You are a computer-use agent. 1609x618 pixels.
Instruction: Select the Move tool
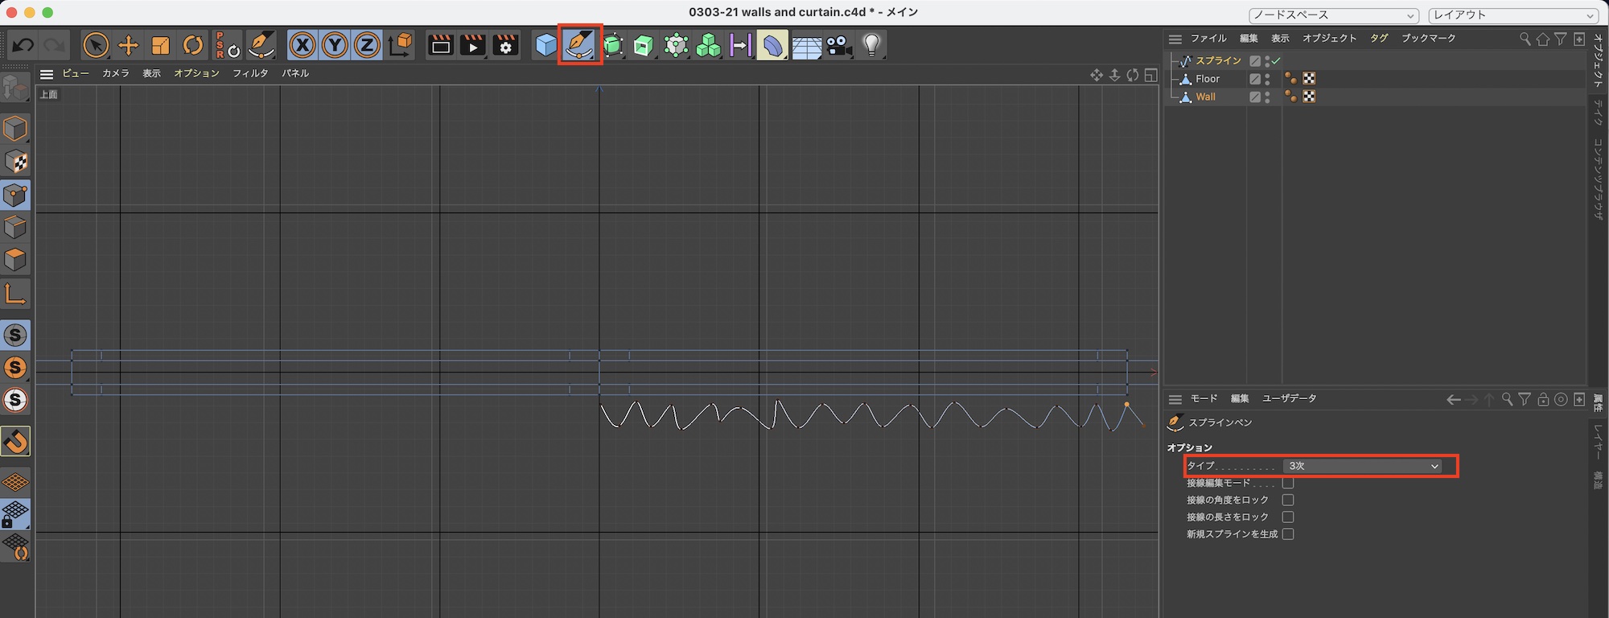(x=128, y=45)
